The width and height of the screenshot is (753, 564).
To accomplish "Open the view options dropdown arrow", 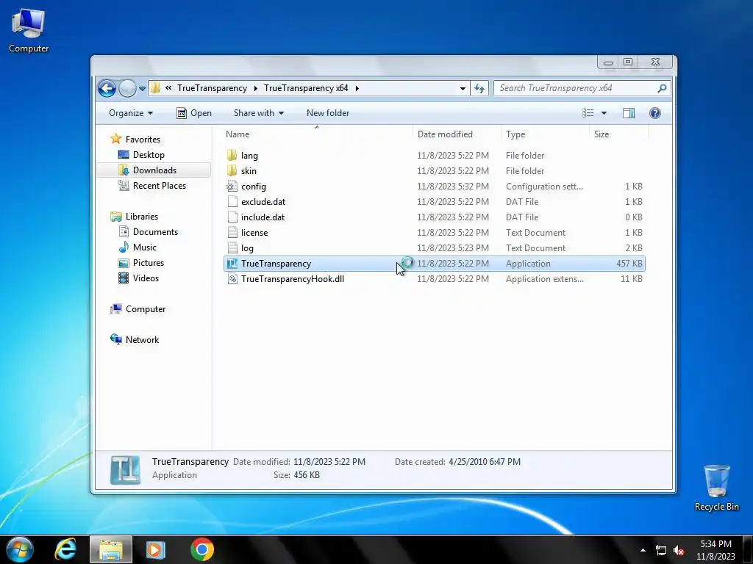I will (x=604, y=113).
